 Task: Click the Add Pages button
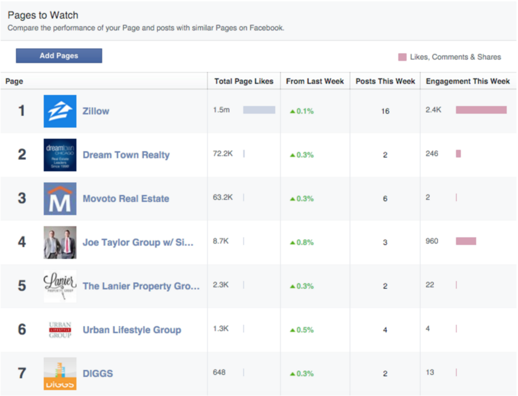pyautogui.click(x=59, y=56)
